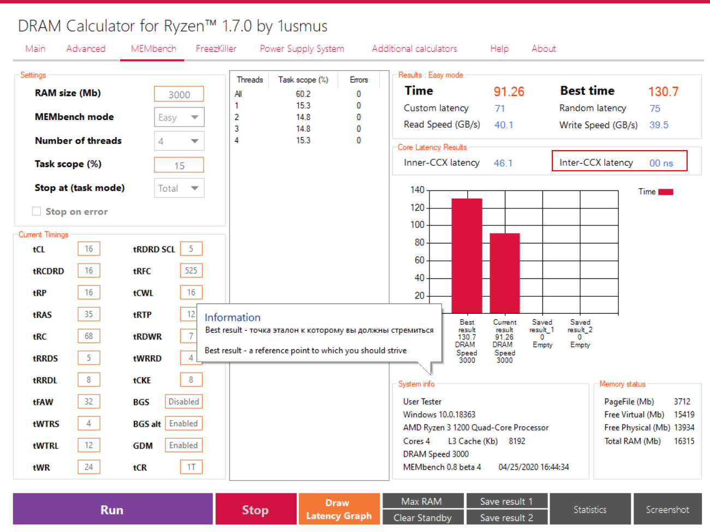The width and height of the screenshot is (710, 532).
Task: Click the Screenshot button
Action: pos(667,509)
